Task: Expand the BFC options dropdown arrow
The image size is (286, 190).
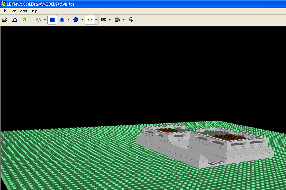Action: pos(110,20)
